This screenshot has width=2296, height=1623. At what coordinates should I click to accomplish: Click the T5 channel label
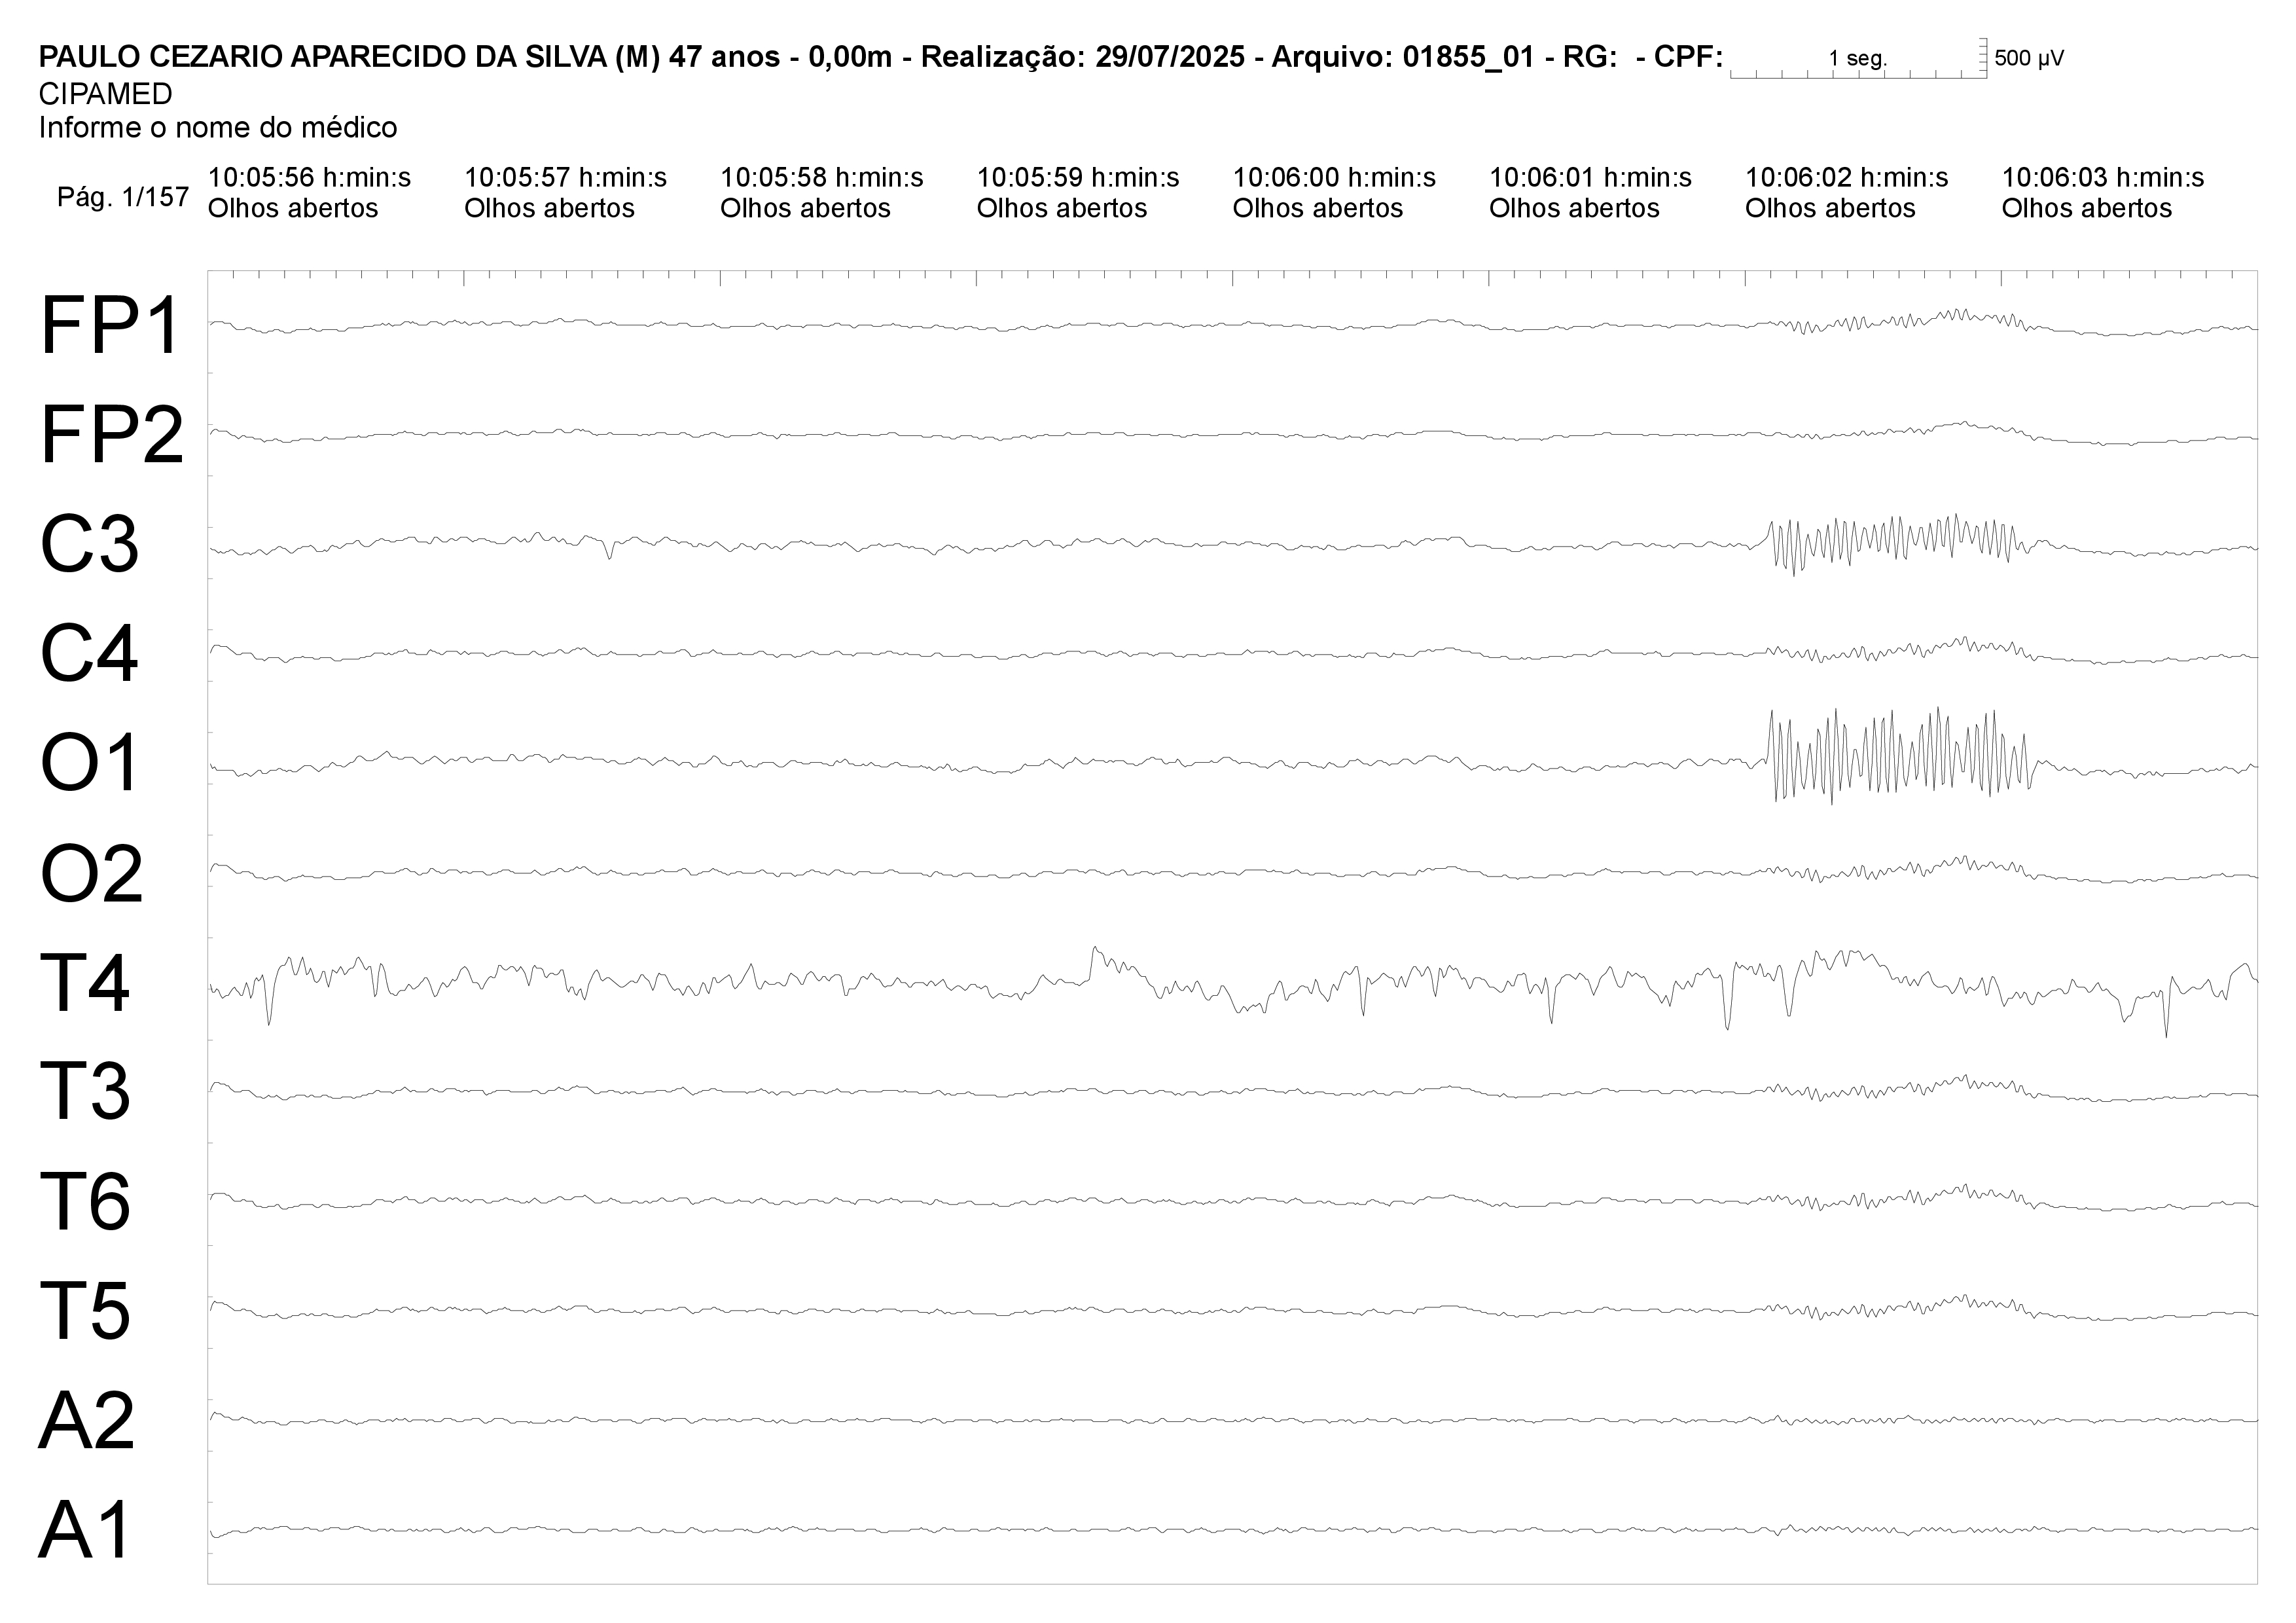pyautogui.click(x=85, y=1311)
